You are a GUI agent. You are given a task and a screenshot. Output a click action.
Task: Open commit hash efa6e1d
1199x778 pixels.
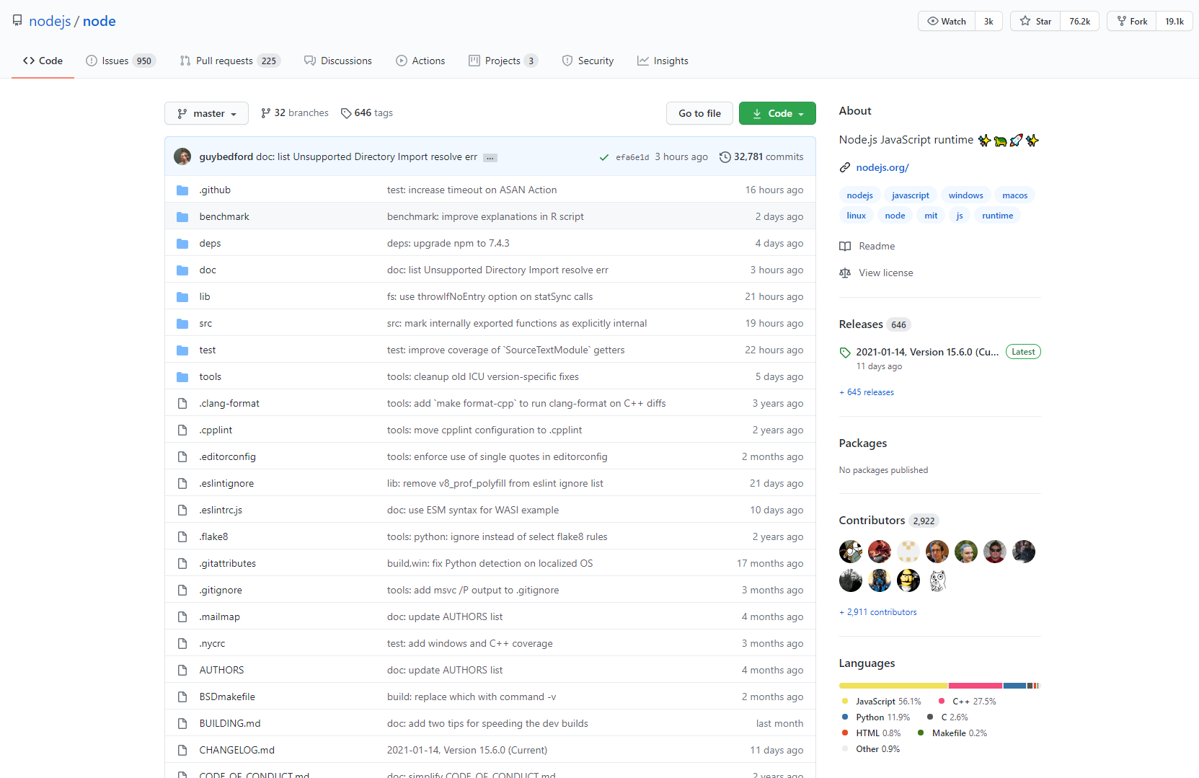point(632,157)
